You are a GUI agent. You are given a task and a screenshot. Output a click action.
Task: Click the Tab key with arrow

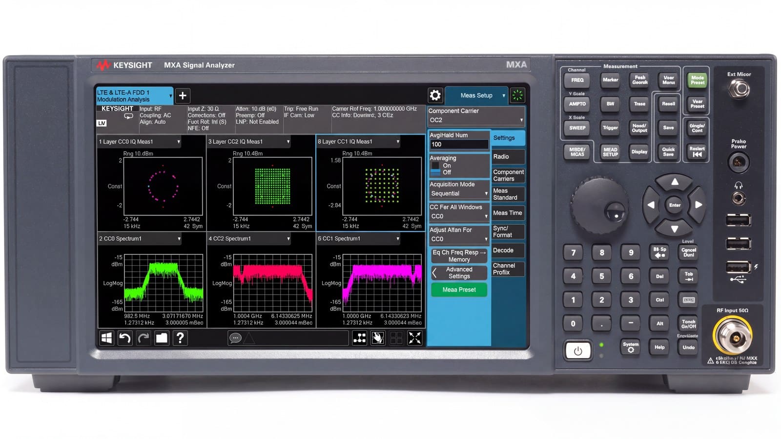[688, 276]
